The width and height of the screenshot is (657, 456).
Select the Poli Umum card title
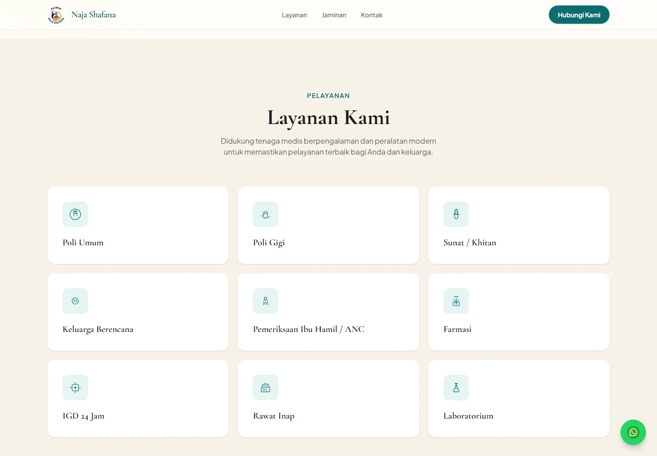(x=83, y=243)
